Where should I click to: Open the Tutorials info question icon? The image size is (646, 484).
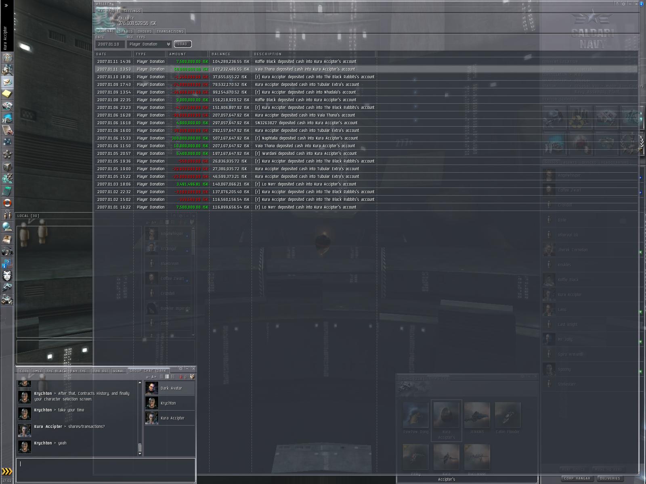(7, 263)
